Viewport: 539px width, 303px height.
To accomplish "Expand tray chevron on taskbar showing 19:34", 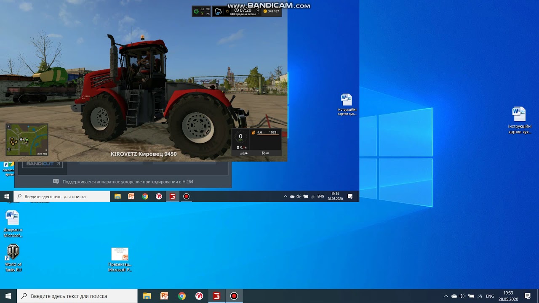I will (x=286, y=197).
